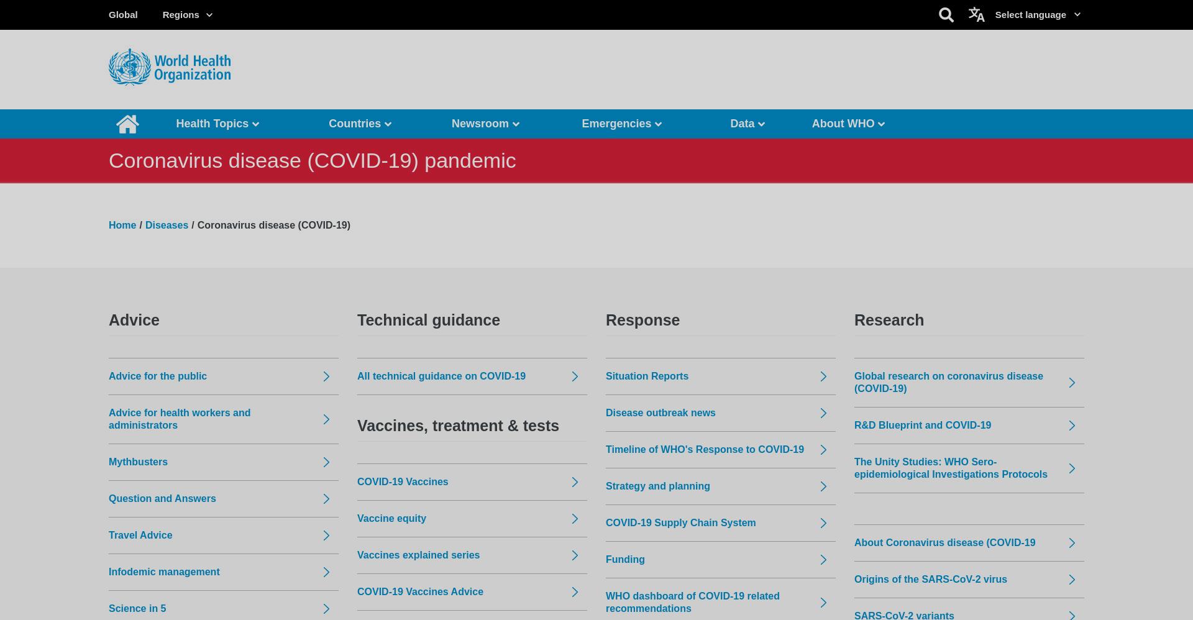Viewport: 1193px width, 620px height.
Task: Click arrow next to Mythbusters
Action: pyautogui.click(x=326, y=462)
